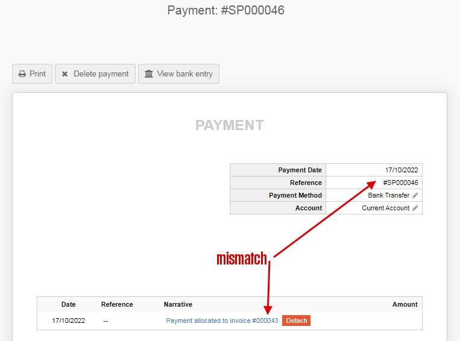Click the Date column header

pyautogui.click(x=68, y=304)
